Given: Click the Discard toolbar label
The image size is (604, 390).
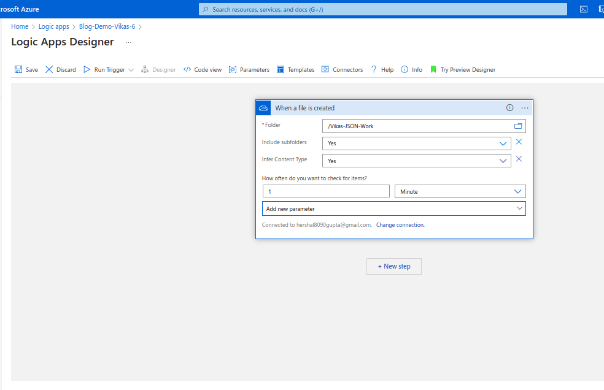Looking at the screenshot, I should 66,70.
